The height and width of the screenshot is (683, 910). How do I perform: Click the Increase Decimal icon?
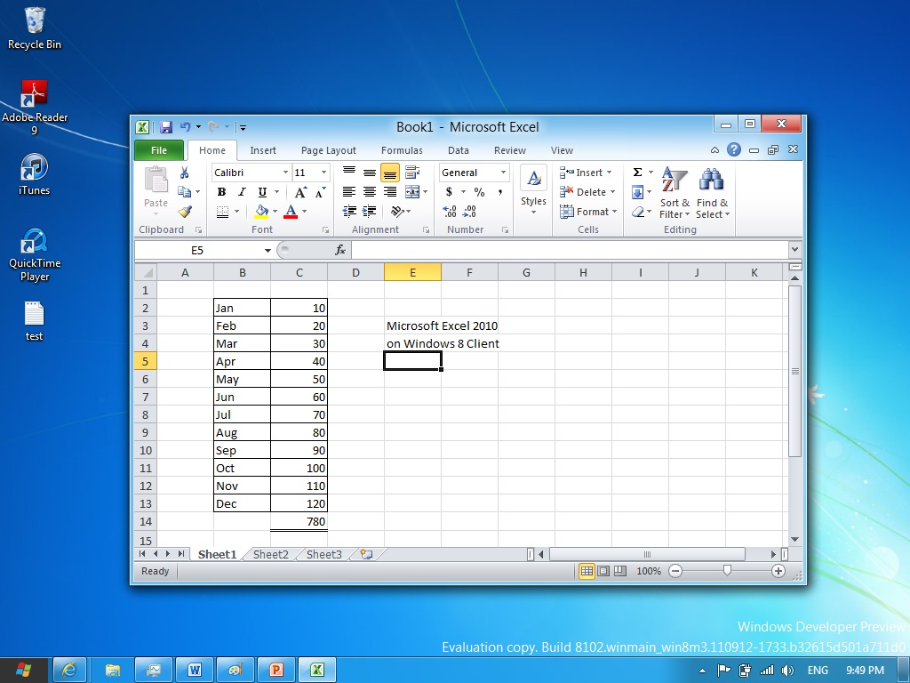449,212
